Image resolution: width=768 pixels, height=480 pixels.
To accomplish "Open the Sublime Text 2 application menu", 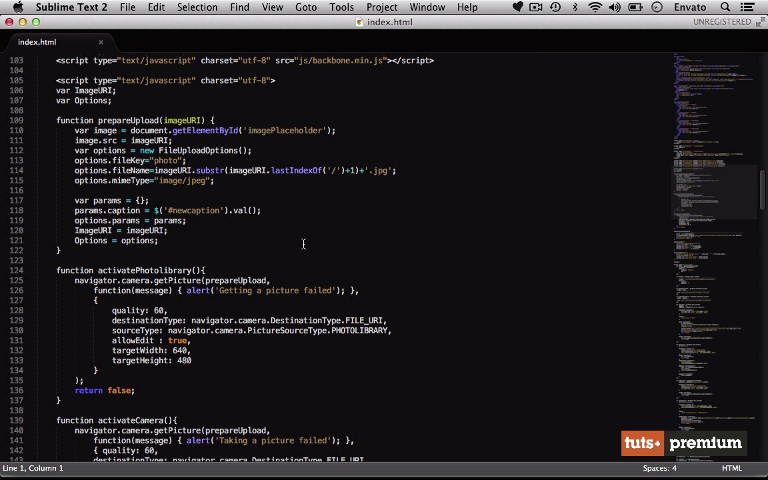I will tap(71, 7).
